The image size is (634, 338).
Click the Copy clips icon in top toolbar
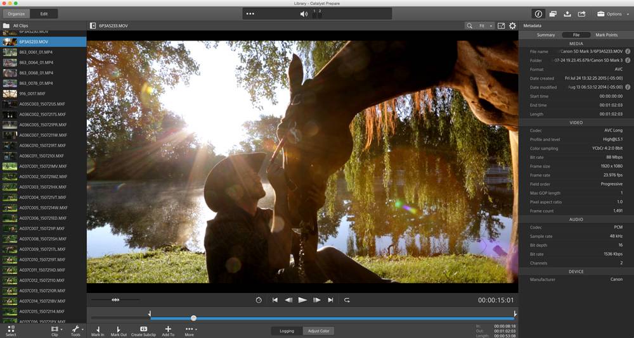[553, 14]
